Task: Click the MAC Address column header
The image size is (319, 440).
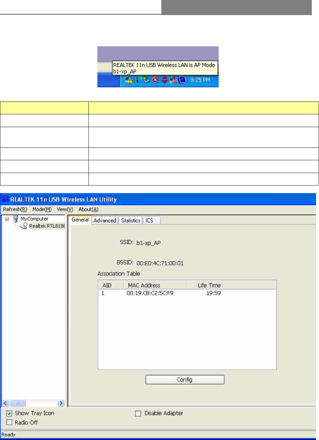Action: tap(155, 285)
